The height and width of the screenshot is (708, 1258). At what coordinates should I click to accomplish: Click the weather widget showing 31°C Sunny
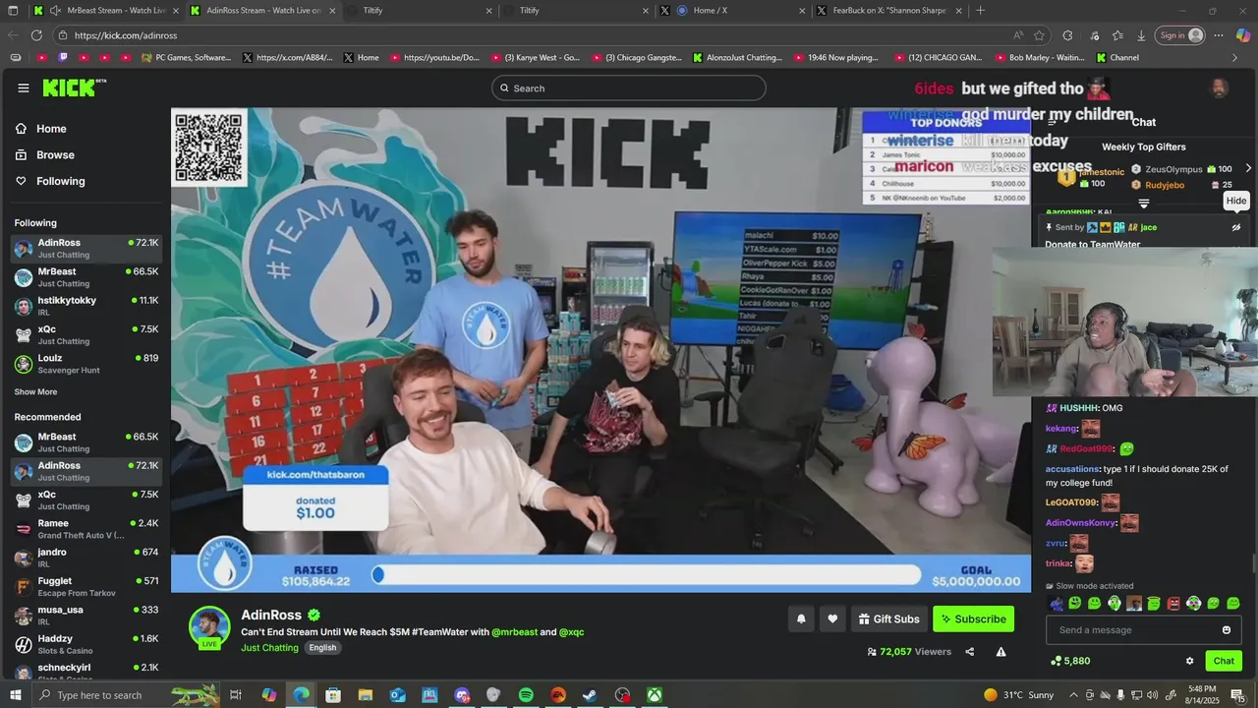(1018, 695)
